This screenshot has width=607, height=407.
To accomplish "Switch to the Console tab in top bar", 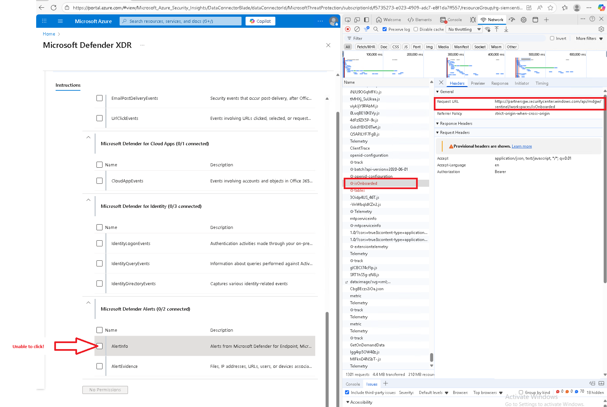I will tap(451, 20).
